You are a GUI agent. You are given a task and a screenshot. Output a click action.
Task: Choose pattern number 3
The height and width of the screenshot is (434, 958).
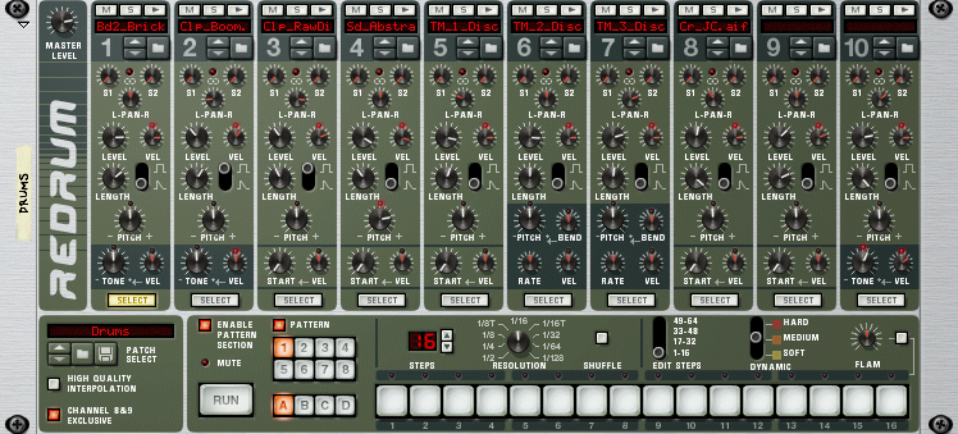[325, 348]
